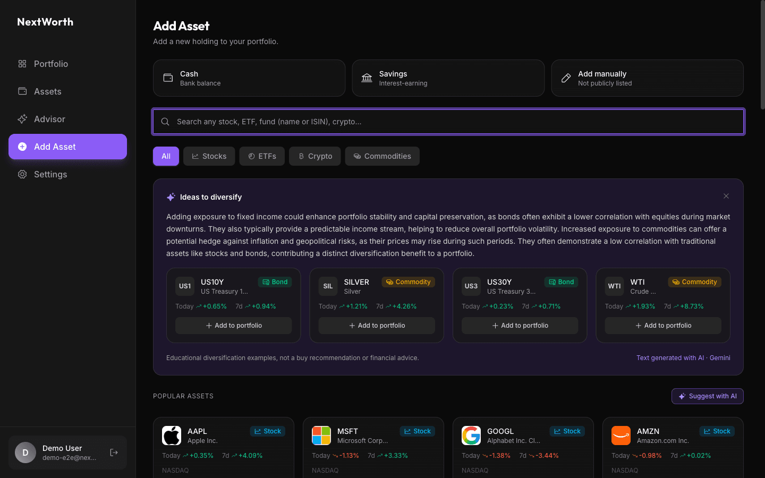Image resolution: width=765 pixels, height=478 pixels.
Task: Open the AMZN Amazon logo
Action: 621,436
